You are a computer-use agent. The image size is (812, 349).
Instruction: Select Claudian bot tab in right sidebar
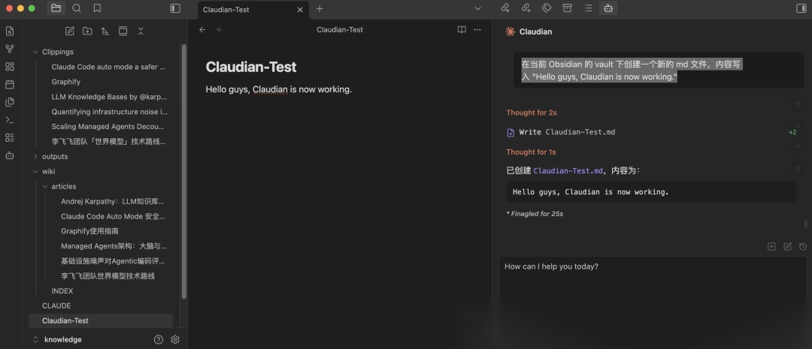608,8
